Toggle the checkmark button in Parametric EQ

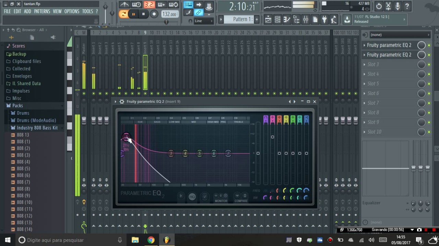pyautogui.click(x=204, y=196)
